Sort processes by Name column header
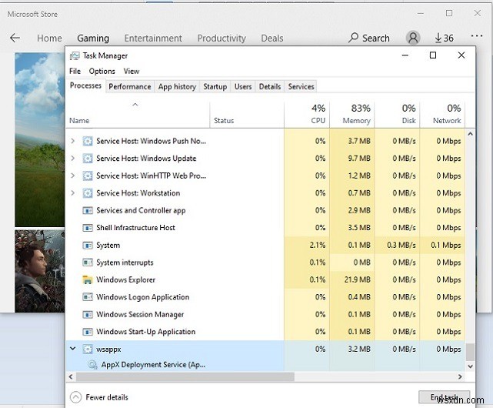Viewport: 493px width, 408px height. coord(138,115)
